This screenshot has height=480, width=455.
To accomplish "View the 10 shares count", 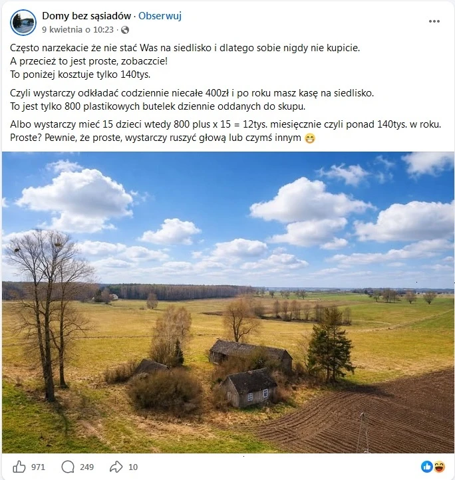I will coord(133,467).
